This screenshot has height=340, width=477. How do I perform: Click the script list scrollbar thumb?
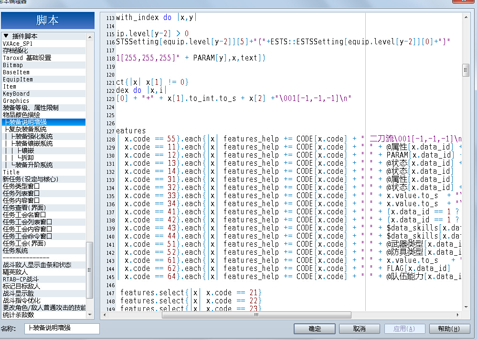[x=89, y=270]
